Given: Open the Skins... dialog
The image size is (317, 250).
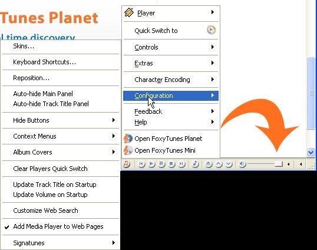Looking at the screenshot, I should point(61,46).
